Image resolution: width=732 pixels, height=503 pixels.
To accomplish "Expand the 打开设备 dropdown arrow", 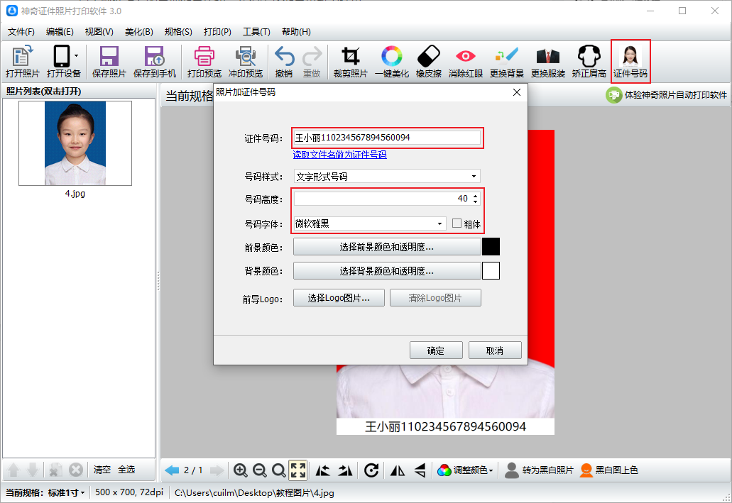I will pyautogui.click(x=76, y=56).
